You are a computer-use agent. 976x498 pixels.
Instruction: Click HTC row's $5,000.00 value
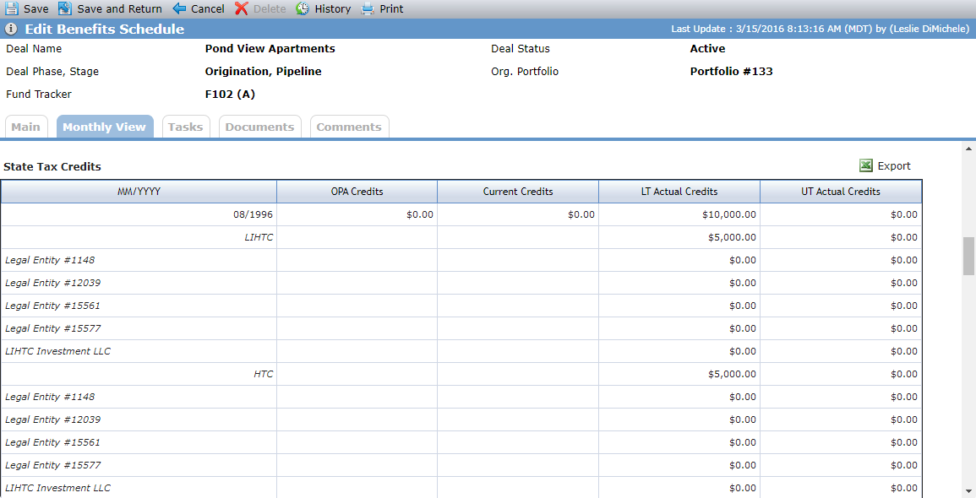(732, 374)
